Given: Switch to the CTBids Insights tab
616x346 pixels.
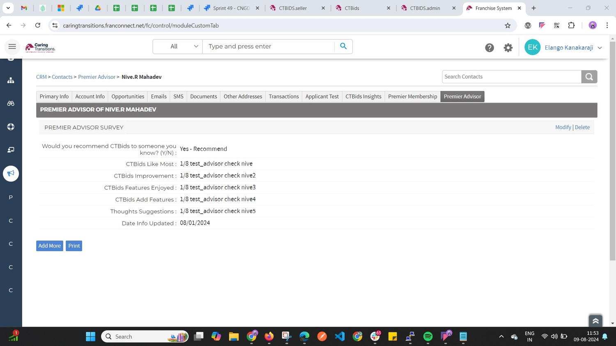Looking at the screenshot, I should (363, 96).
